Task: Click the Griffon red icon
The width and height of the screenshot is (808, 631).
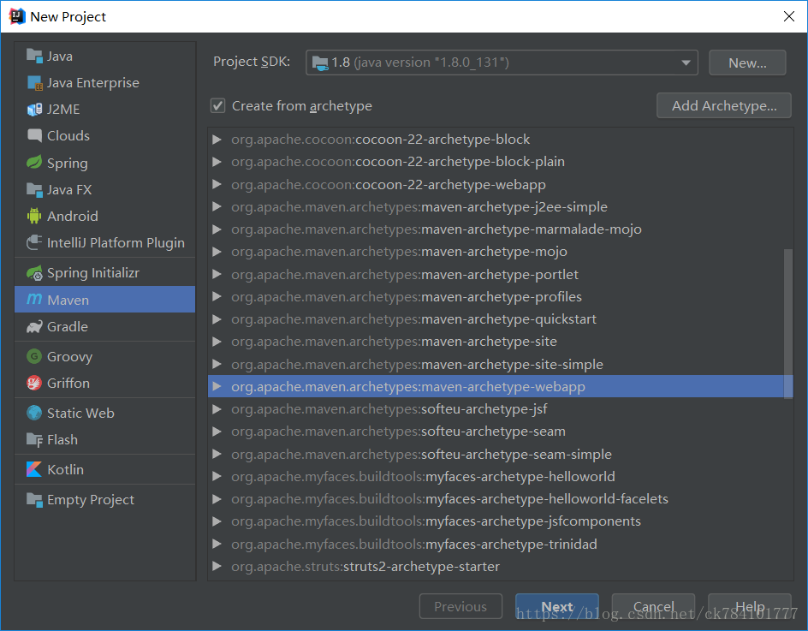Action: coord(34,383)
